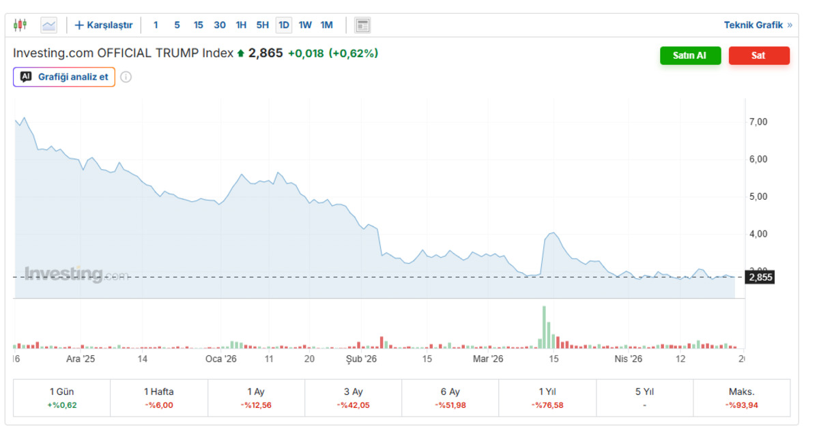Choose the 3 Ay performance range
The height and width of the screenshot is (433, 819).
(353, 398)
